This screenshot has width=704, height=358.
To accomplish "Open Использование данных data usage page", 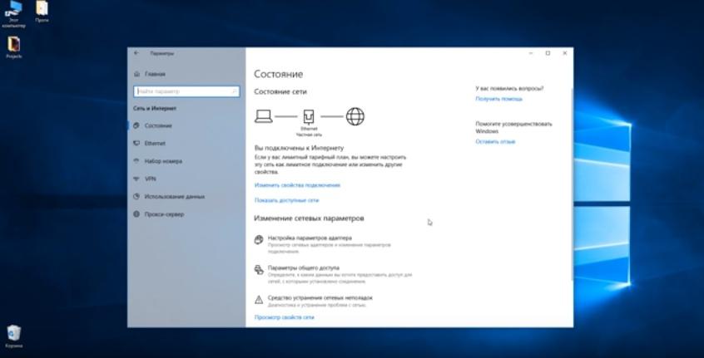I will [174, 197].
